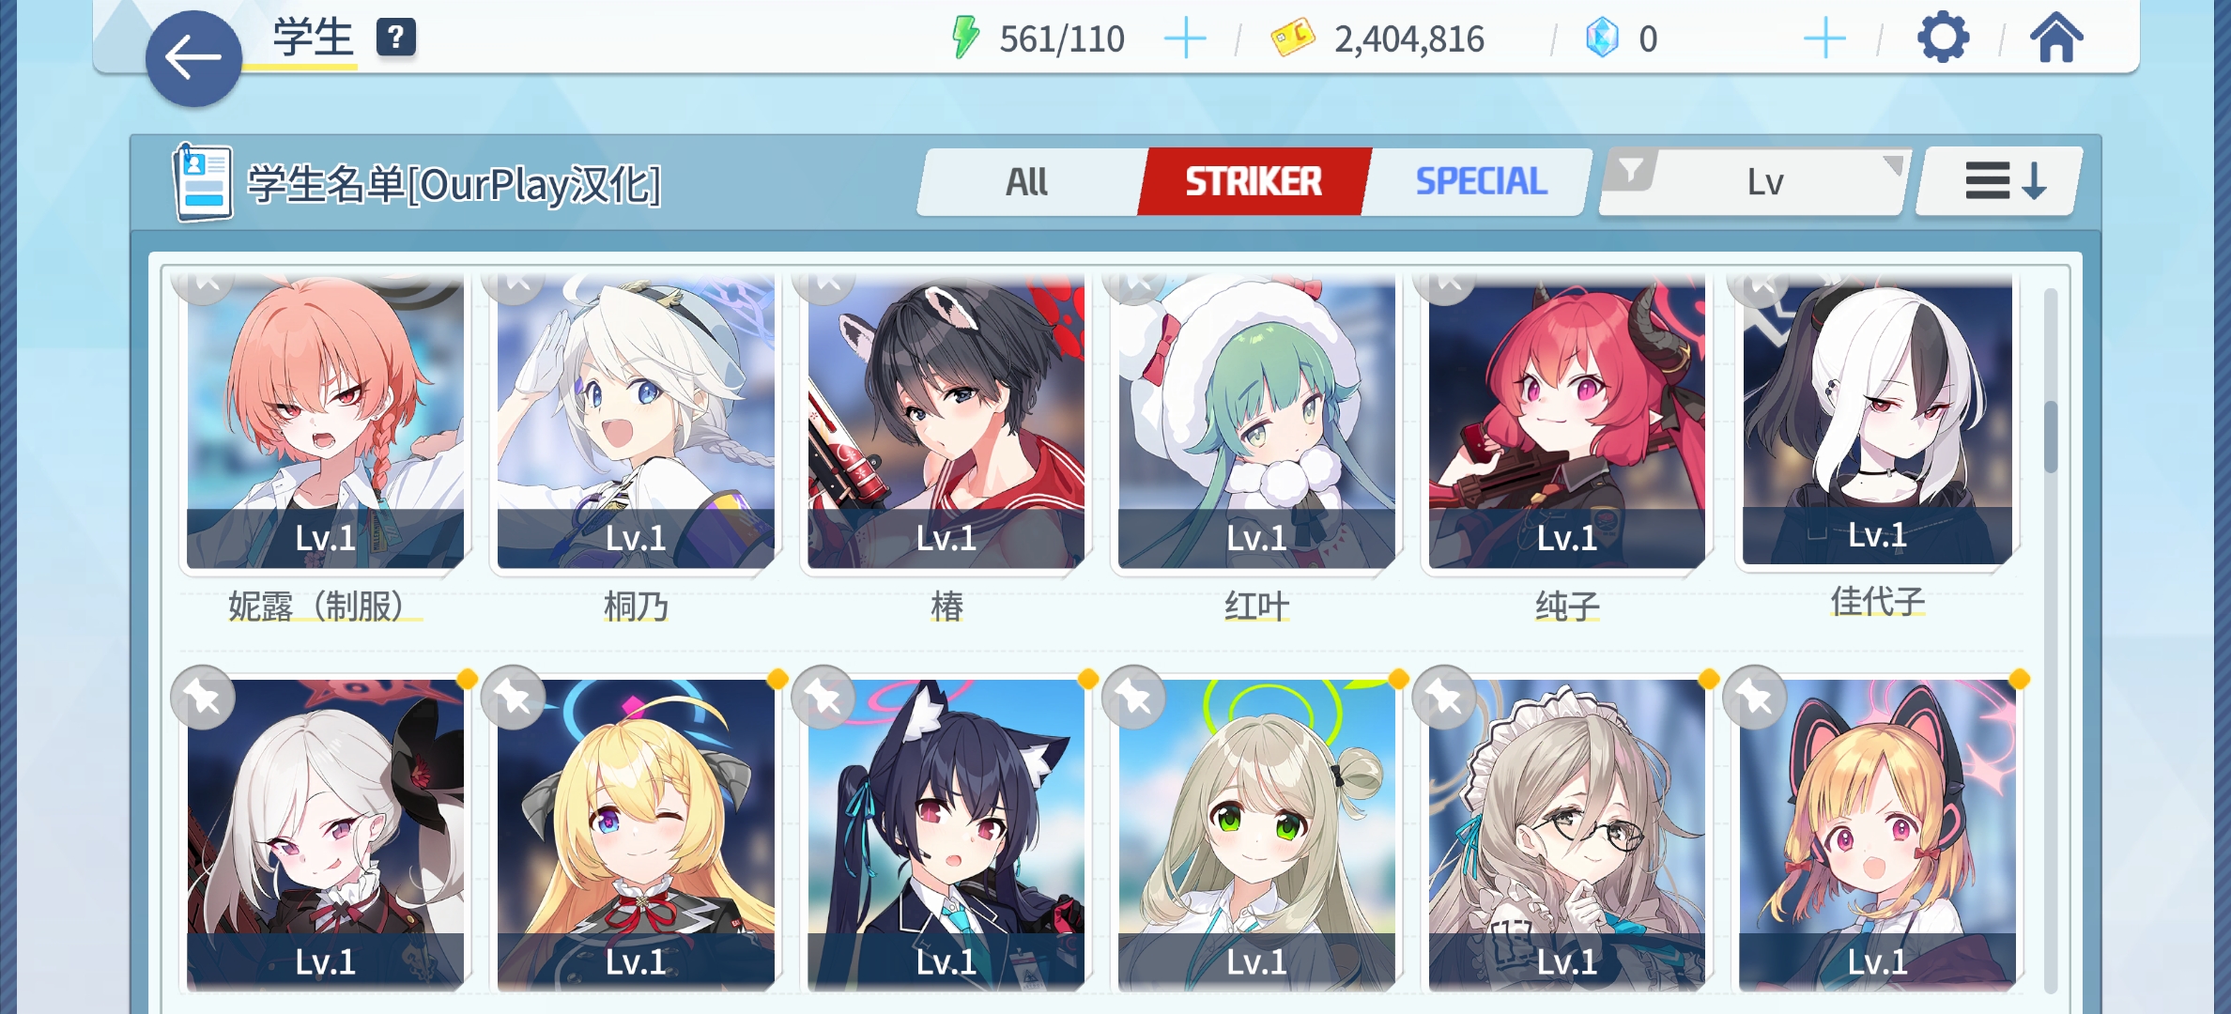Screen dimensions: 2231x1014
Task: Toggle pin on black cat-eared student card
Action: (823, 697)
